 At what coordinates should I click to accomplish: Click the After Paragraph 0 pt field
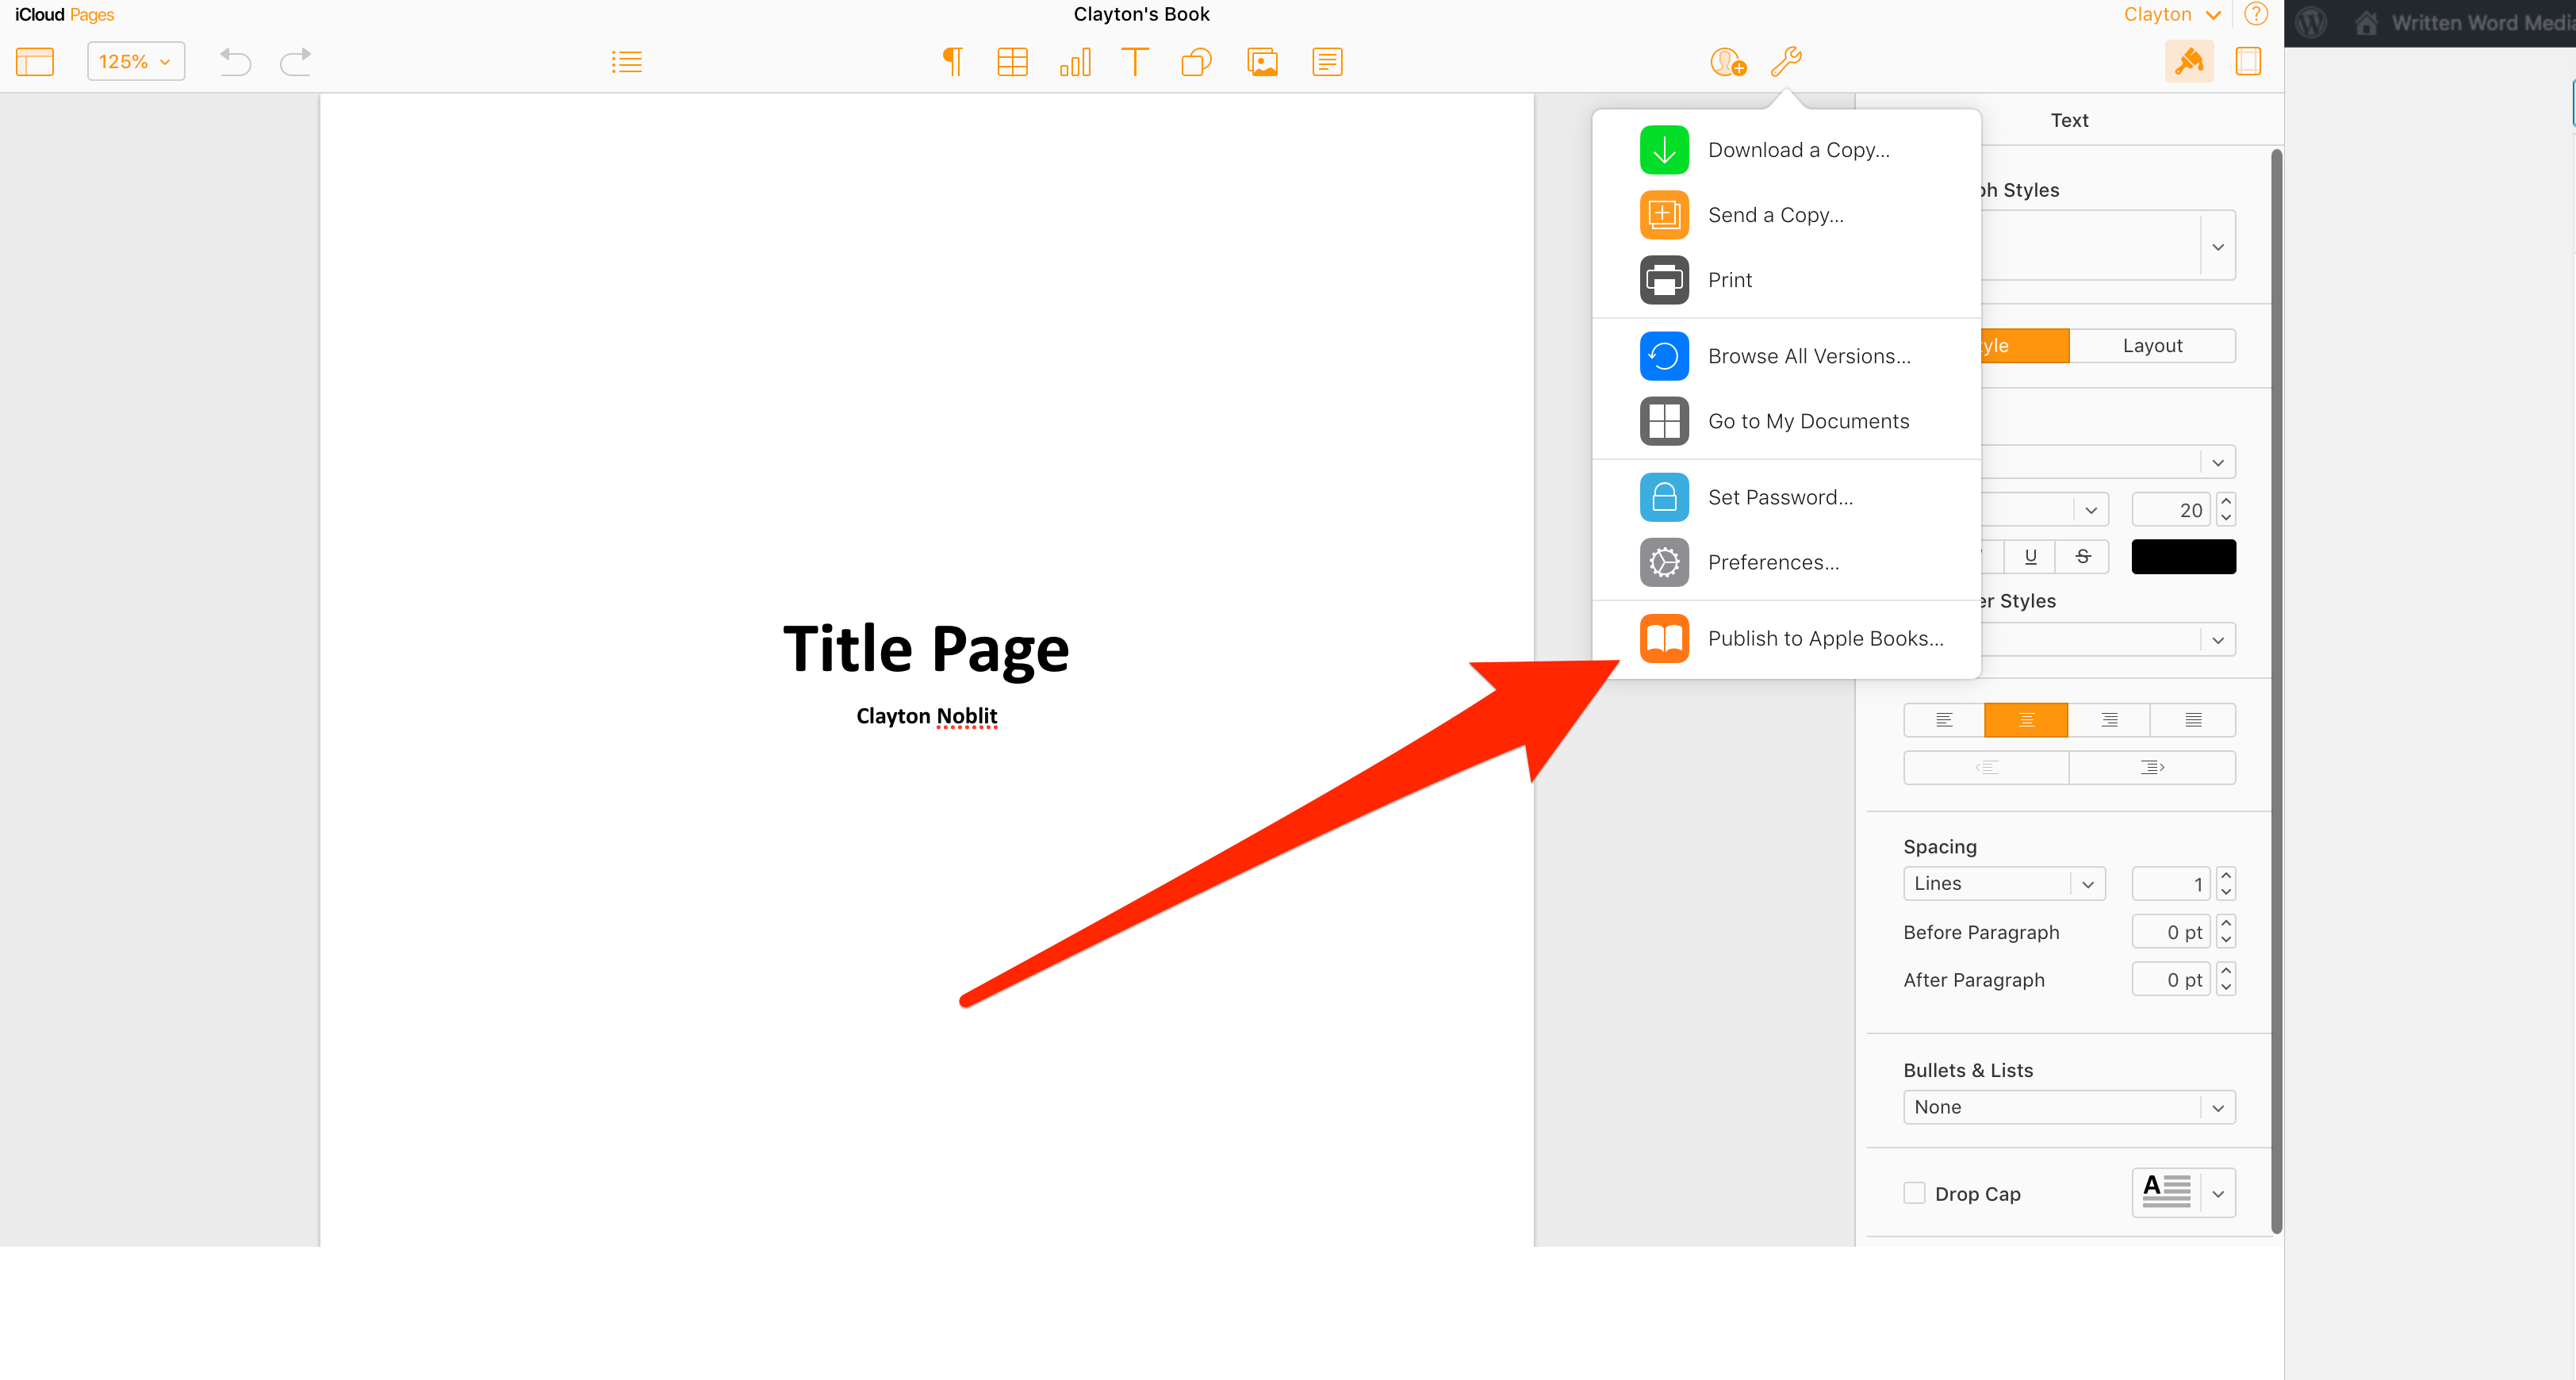click(2170, 980)
